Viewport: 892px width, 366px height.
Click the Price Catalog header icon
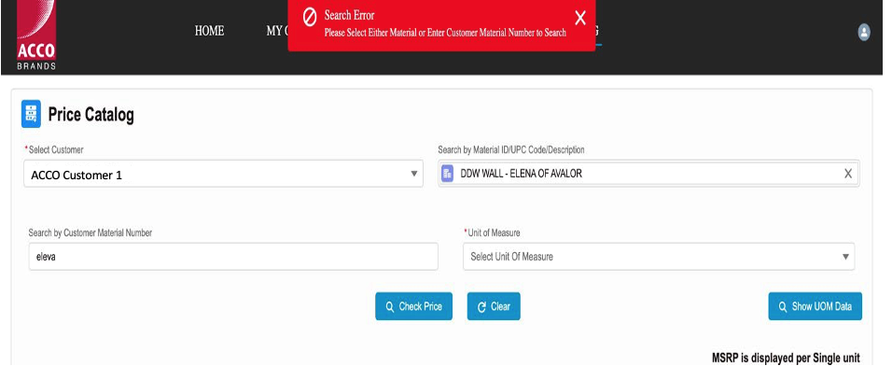(x=31, y=114)
